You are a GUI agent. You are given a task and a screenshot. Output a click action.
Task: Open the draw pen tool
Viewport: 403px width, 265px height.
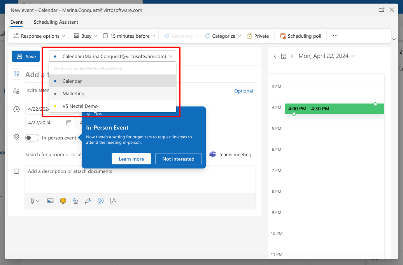tap(88, 201)
